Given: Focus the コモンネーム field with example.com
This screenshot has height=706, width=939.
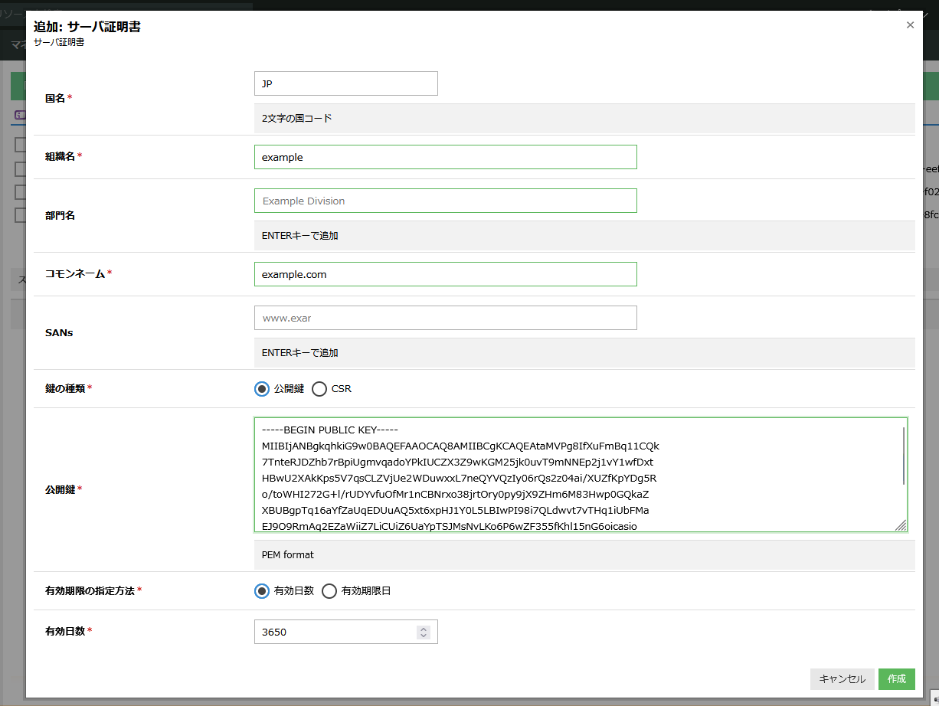Looking at the screenshot, I should (445, 274).
